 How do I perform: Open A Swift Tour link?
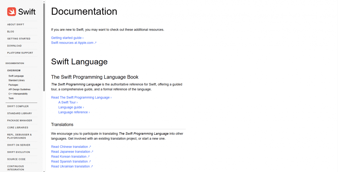click(x=68, y=102)
